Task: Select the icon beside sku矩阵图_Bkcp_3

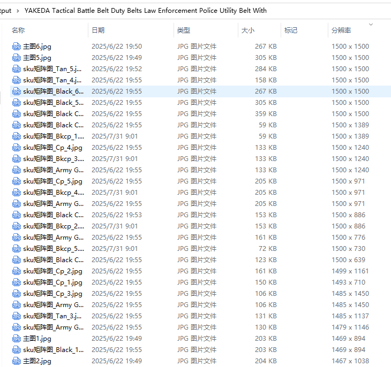Action: pos(17,159)
